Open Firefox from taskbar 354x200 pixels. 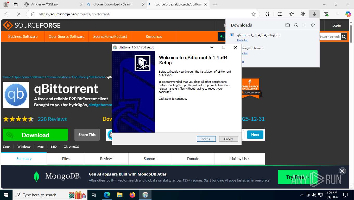pos(132,195)
